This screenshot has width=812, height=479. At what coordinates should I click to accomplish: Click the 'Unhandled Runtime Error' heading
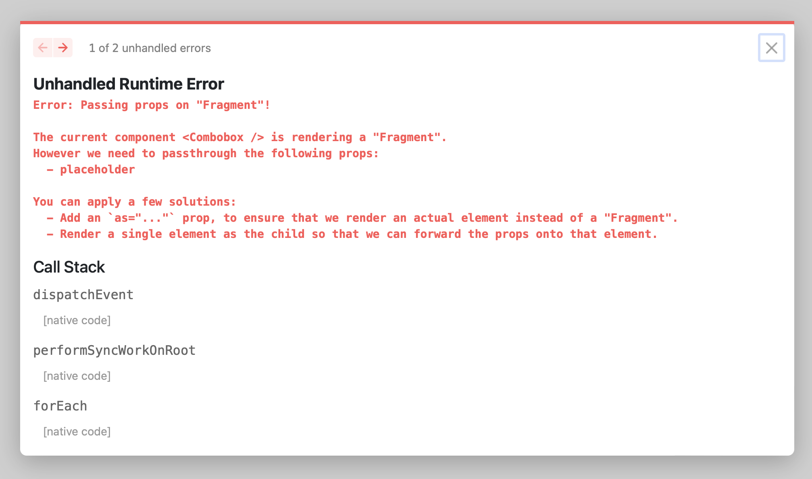(129, 84)
